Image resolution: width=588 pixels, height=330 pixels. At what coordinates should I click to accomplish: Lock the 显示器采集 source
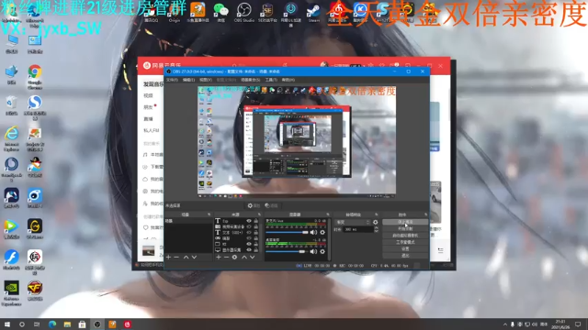point(255,249)
